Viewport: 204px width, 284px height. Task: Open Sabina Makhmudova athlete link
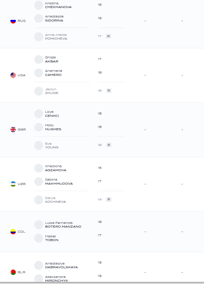point(59,182)
